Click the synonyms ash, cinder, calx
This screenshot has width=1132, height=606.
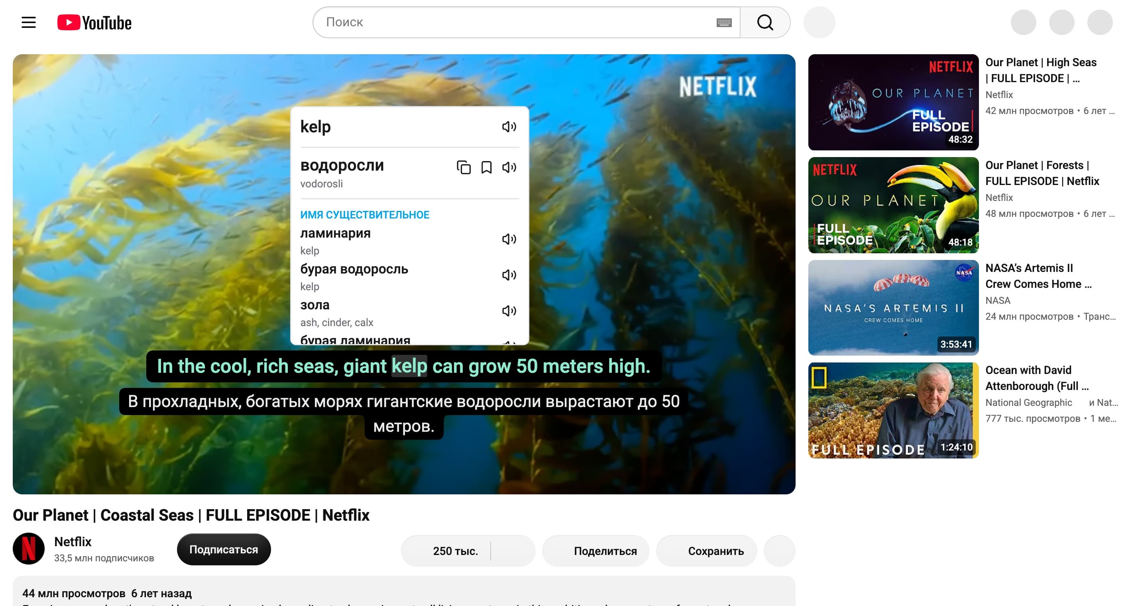tap(337, 323)
